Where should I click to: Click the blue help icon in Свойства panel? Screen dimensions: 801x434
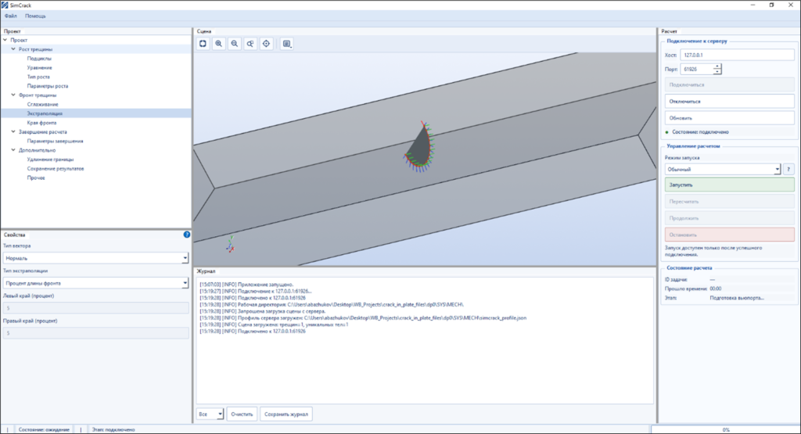click(186, 235)
